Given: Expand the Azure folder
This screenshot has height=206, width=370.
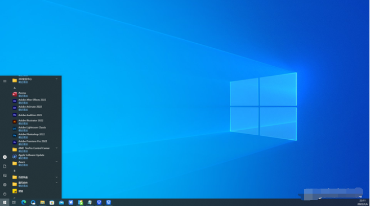Looking at the screenshot, I should (35, 163).
